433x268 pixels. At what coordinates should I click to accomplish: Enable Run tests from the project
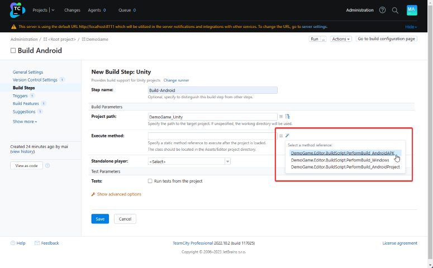(x=150, y=181)
